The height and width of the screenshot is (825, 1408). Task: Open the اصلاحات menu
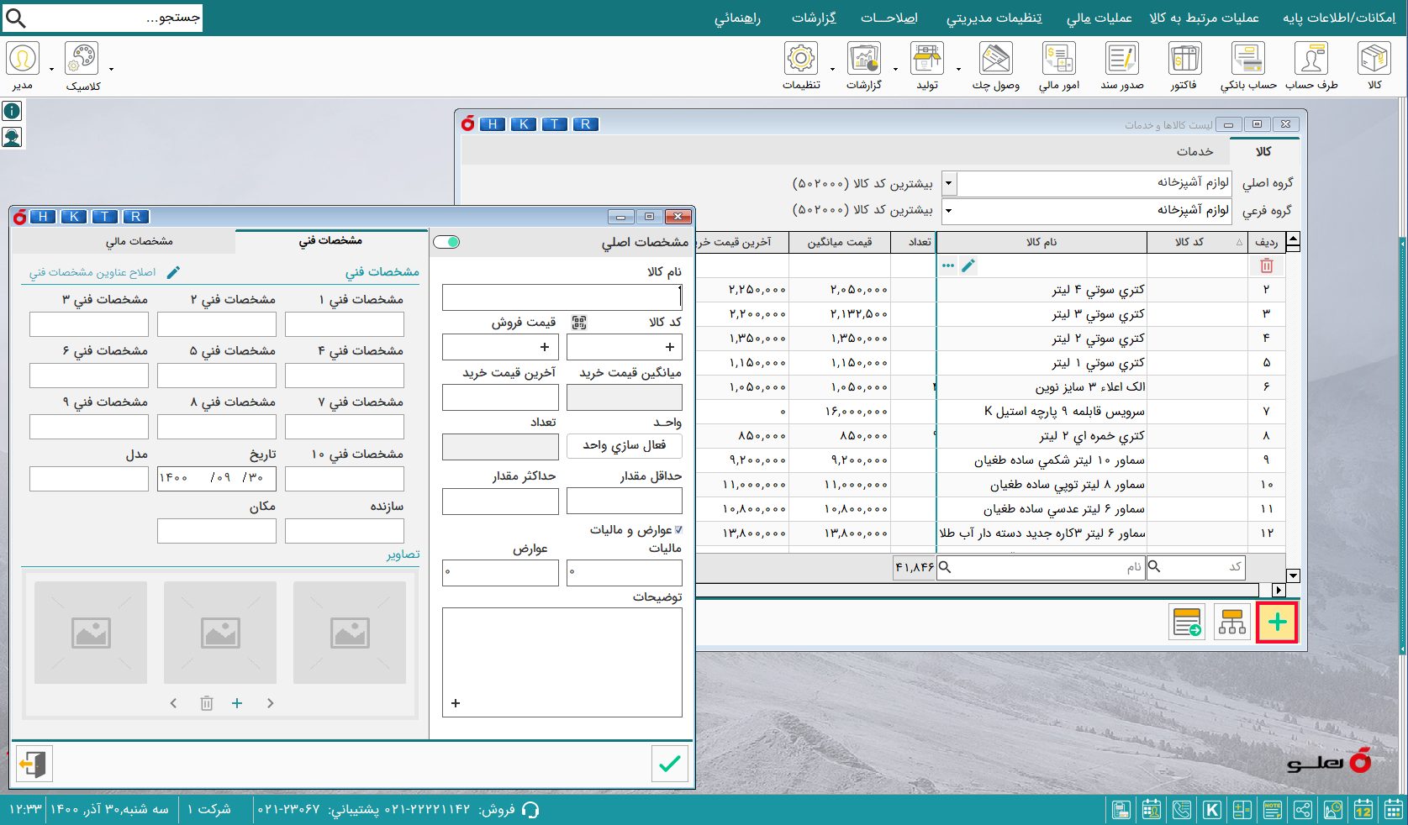[890, 18]
